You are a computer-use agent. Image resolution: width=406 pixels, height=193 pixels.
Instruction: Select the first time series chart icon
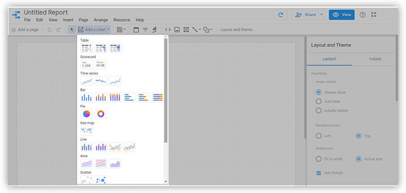[86, 81]
